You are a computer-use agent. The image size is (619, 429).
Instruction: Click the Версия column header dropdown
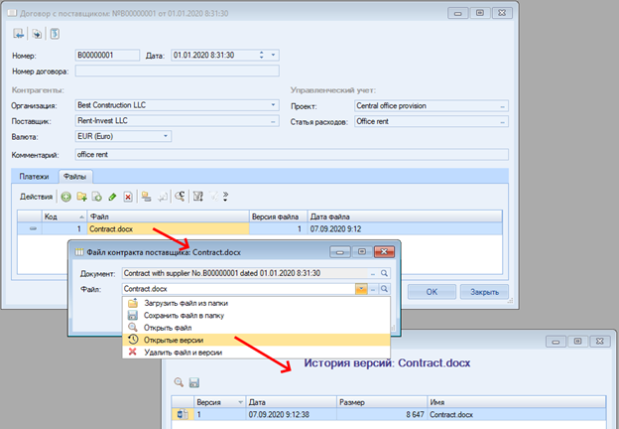click(x=240, y=402)
